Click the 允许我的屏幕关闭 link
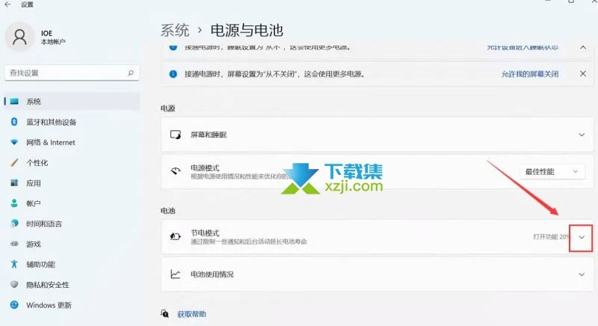Viewport: 598px width, 326px height. pyautogui.click(x=530, y=74)
